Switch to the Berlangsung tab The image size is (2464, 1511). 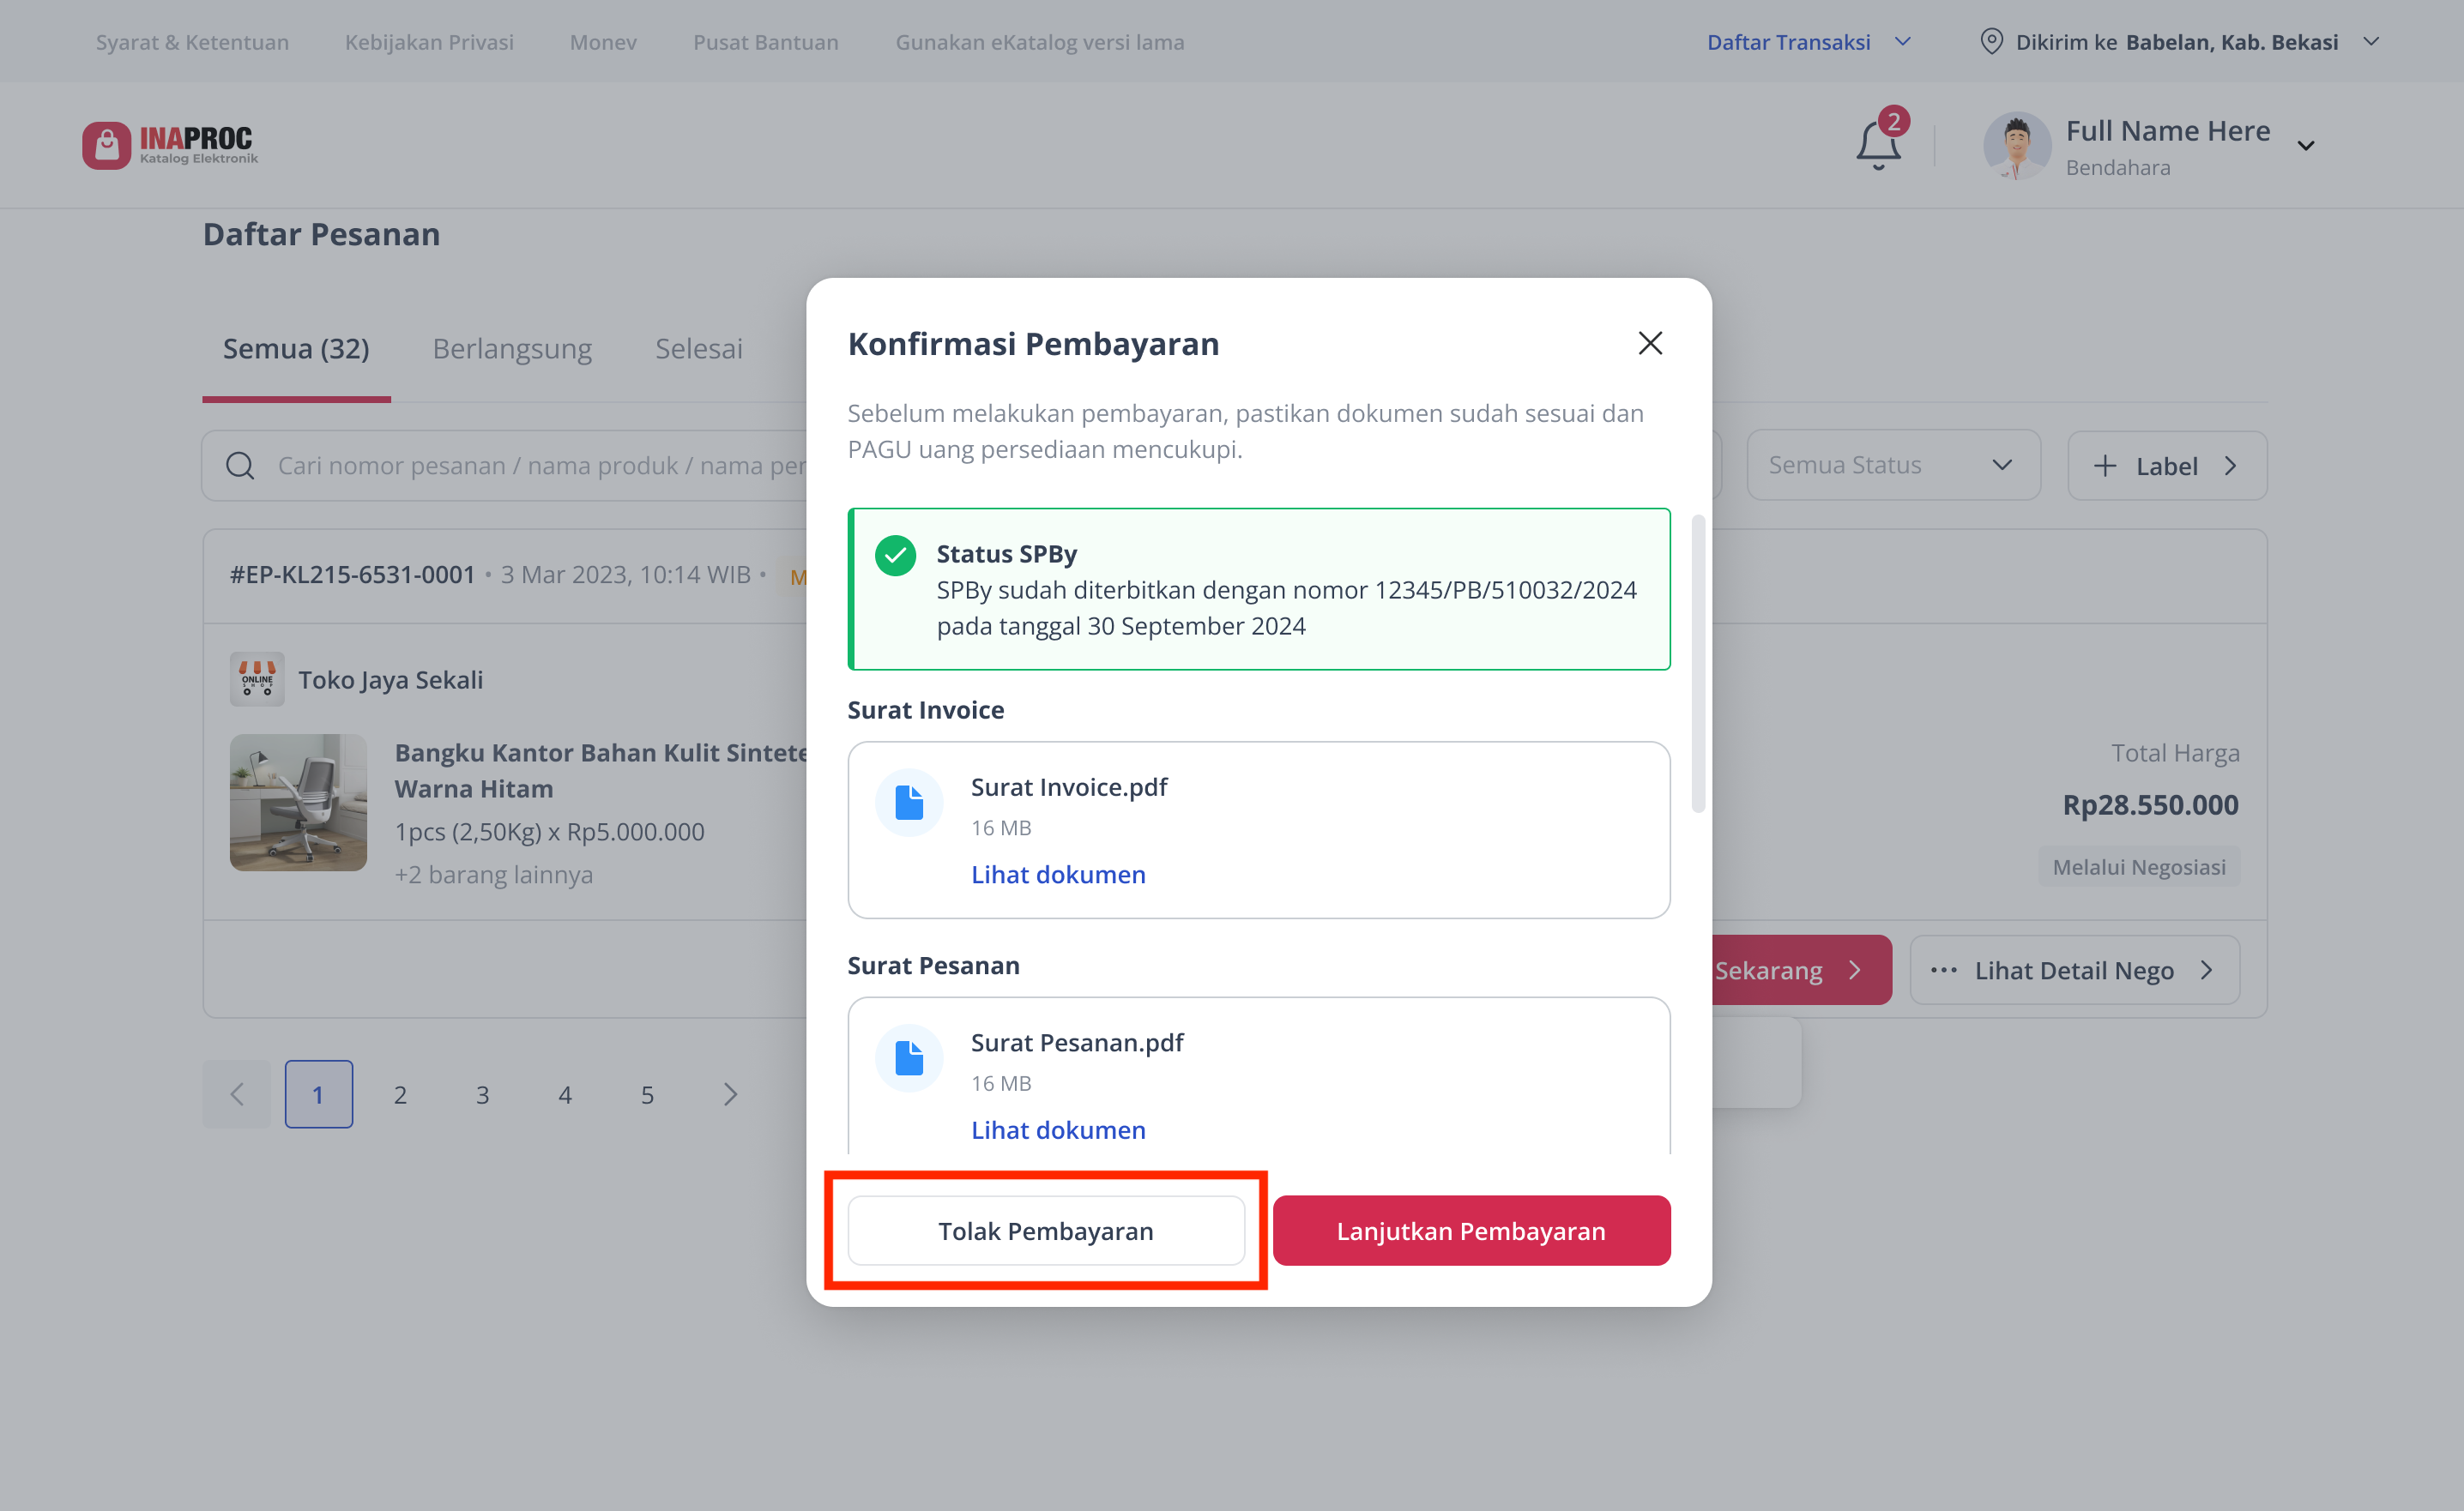pyautogui.click(x=512, y=349)
